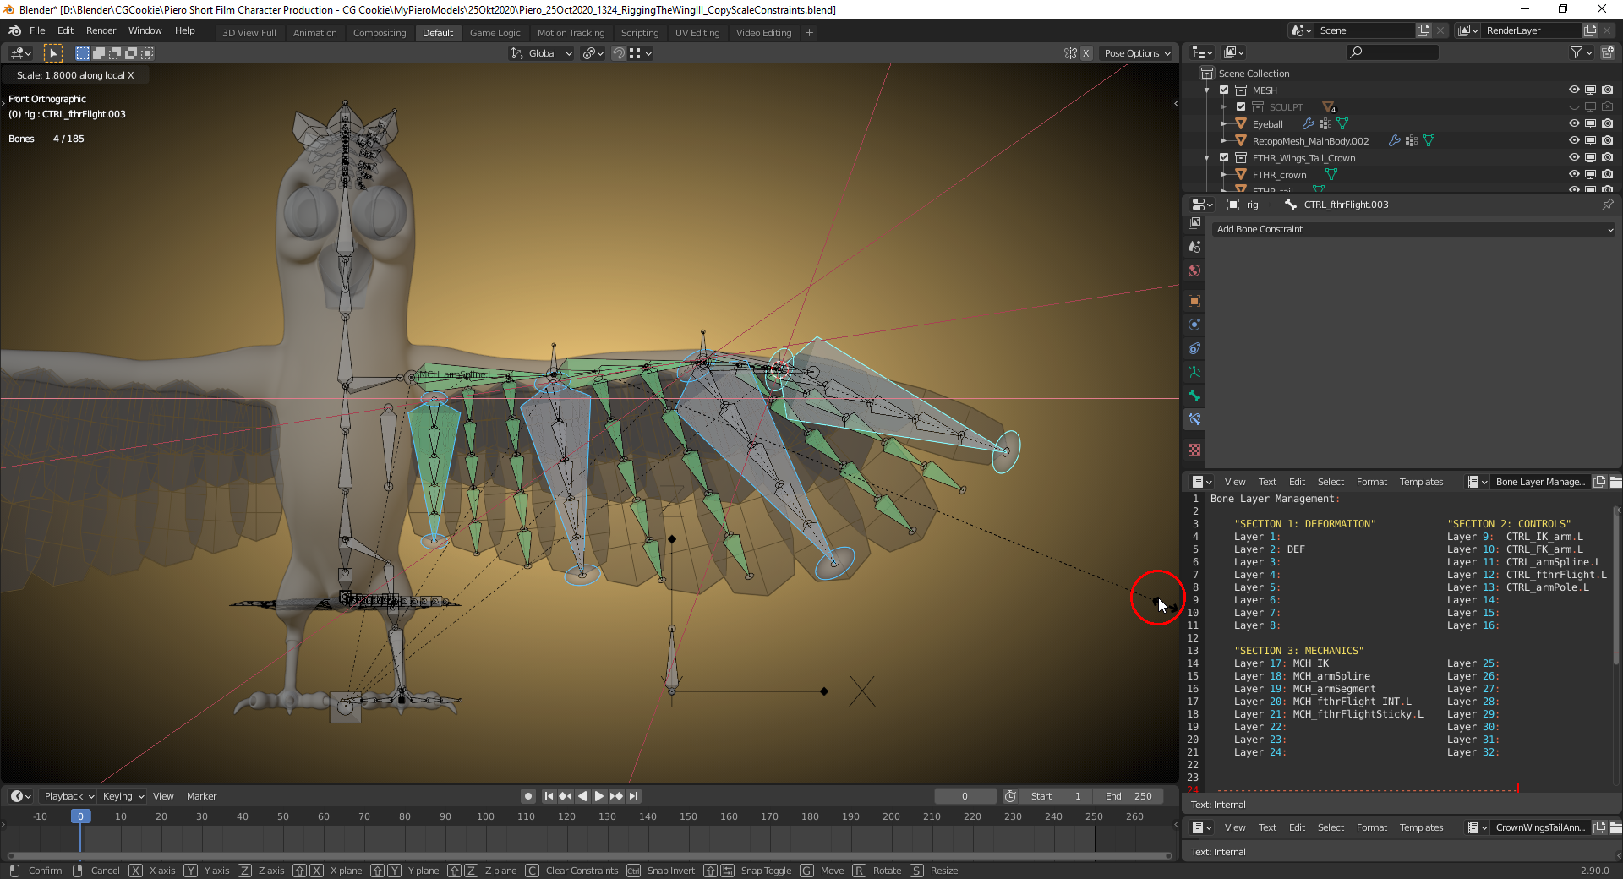Click the wrench modifier icon beside Eyeball
Viewport: 1623px width, 879px height.
[1308, 123]
